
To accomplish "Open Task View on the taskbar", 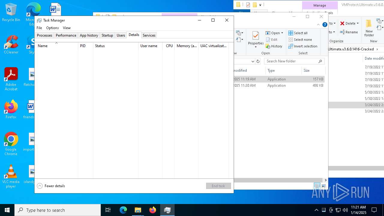I will [x=108, y=210].
